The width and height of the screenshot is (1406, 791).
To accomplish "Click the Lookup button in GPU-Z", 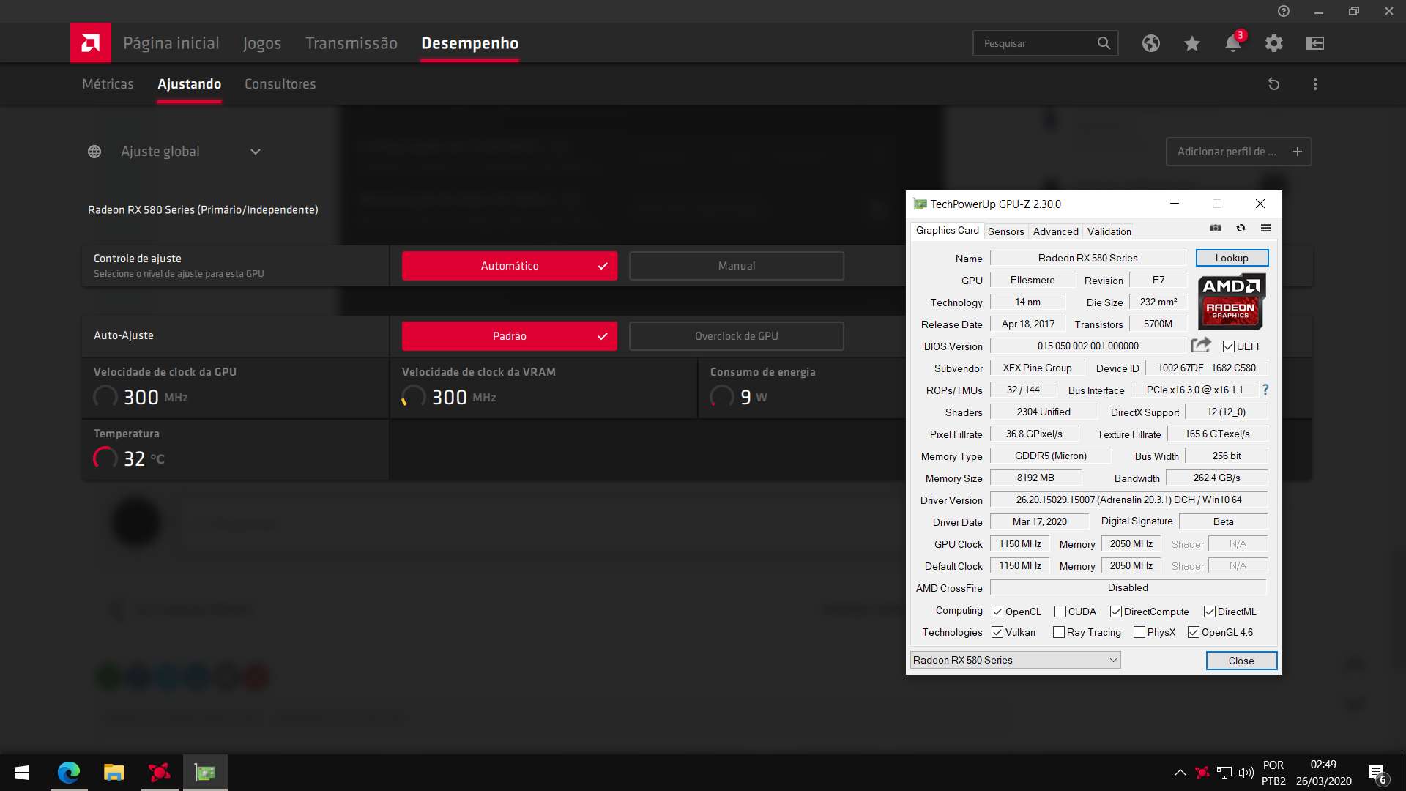I will [x=1232, y=258].
